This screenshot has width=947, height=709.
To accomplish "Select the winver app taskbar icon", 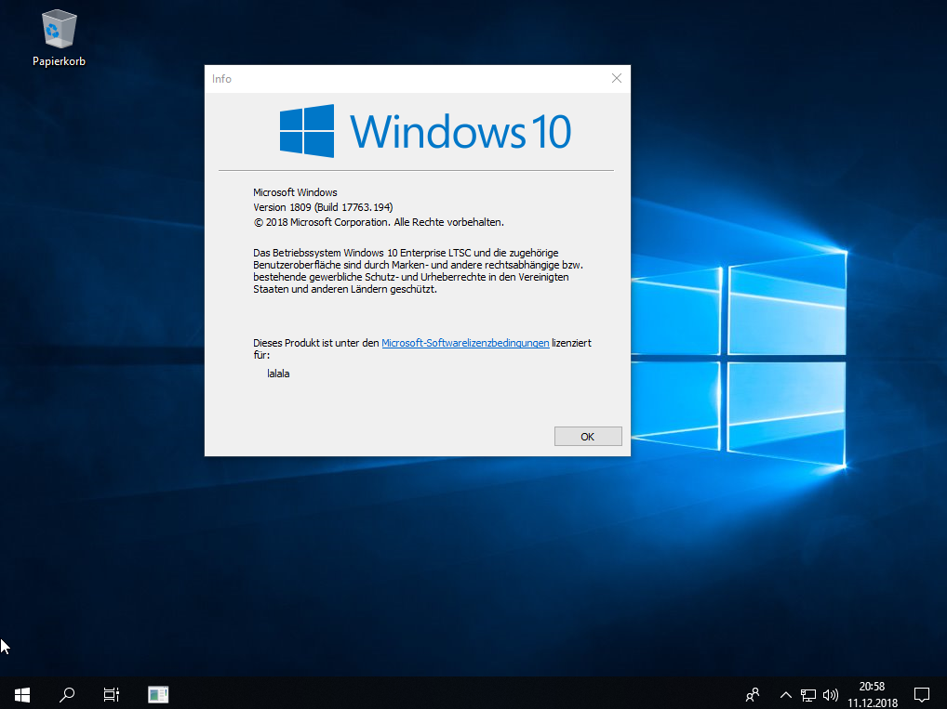I will pos(158,694).
